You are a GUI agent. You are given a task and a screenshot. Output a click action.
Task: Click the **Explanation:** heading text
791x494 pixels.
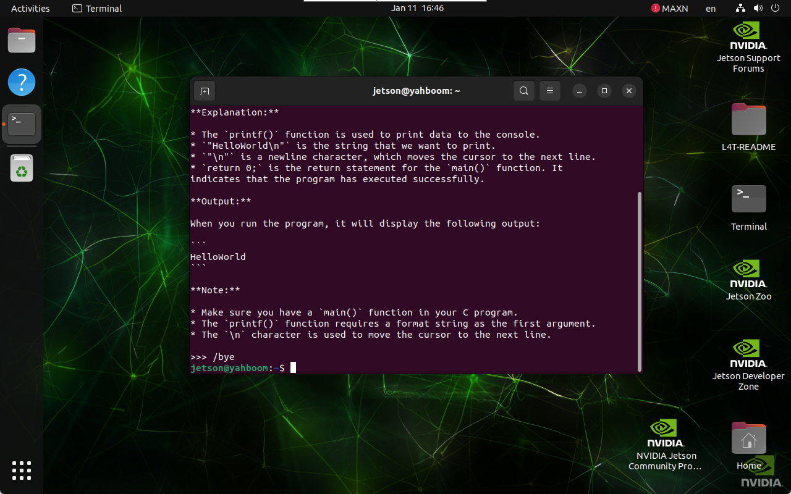(235, 112)
